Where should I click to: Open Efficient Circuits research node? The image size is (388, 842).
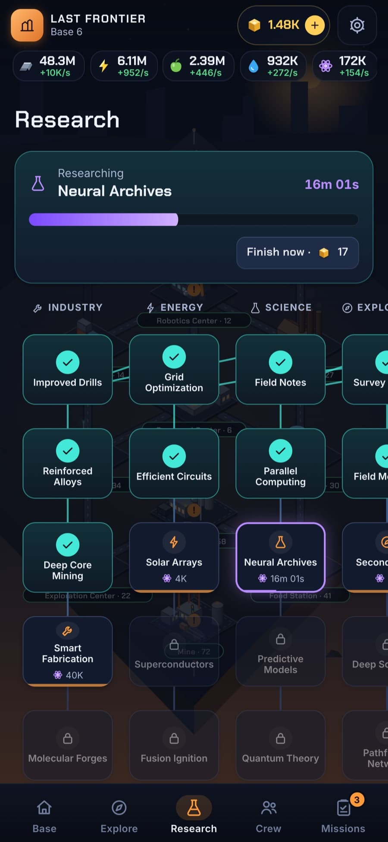tap(174, 463)
